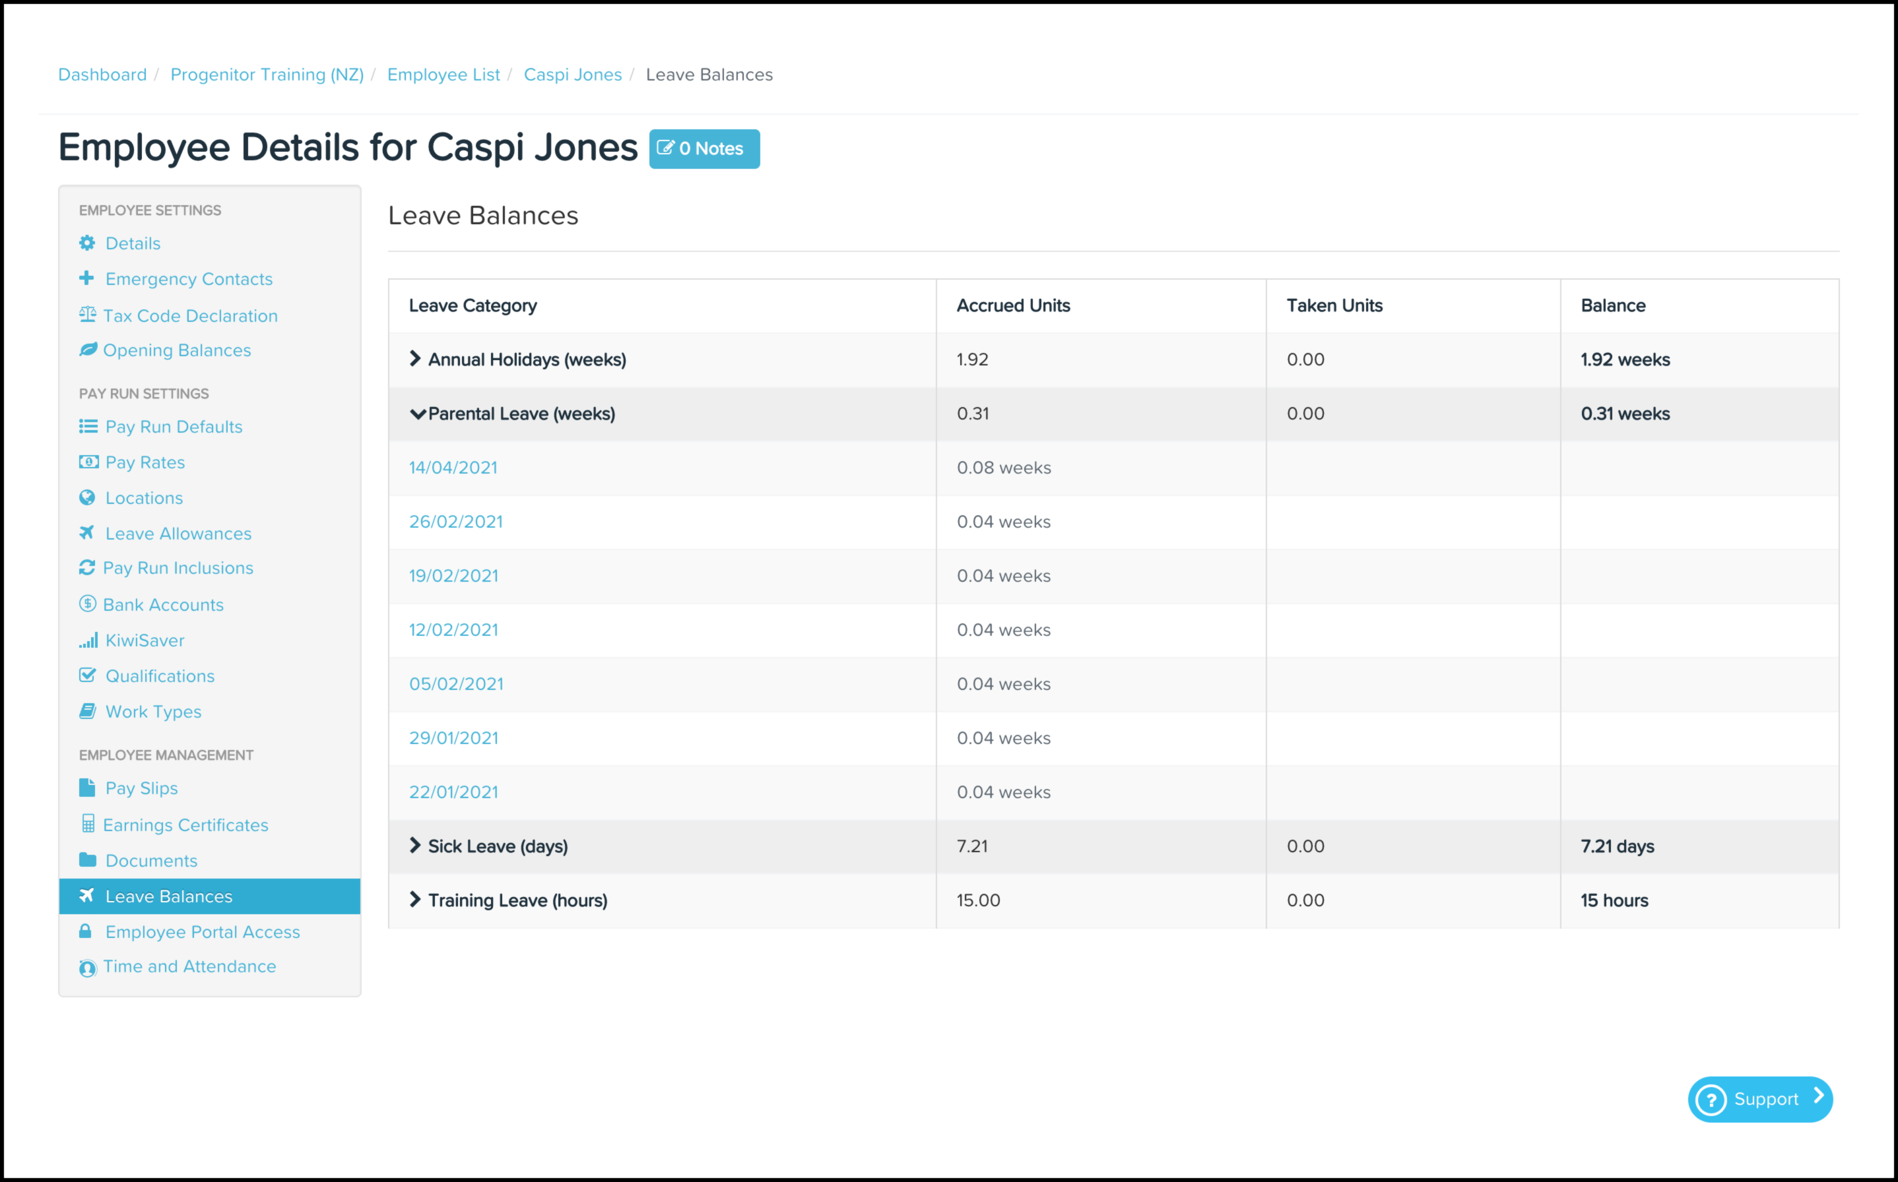
Task: Click the padlock icon for Employee Portal Access
Action: [x=86, y=931]
